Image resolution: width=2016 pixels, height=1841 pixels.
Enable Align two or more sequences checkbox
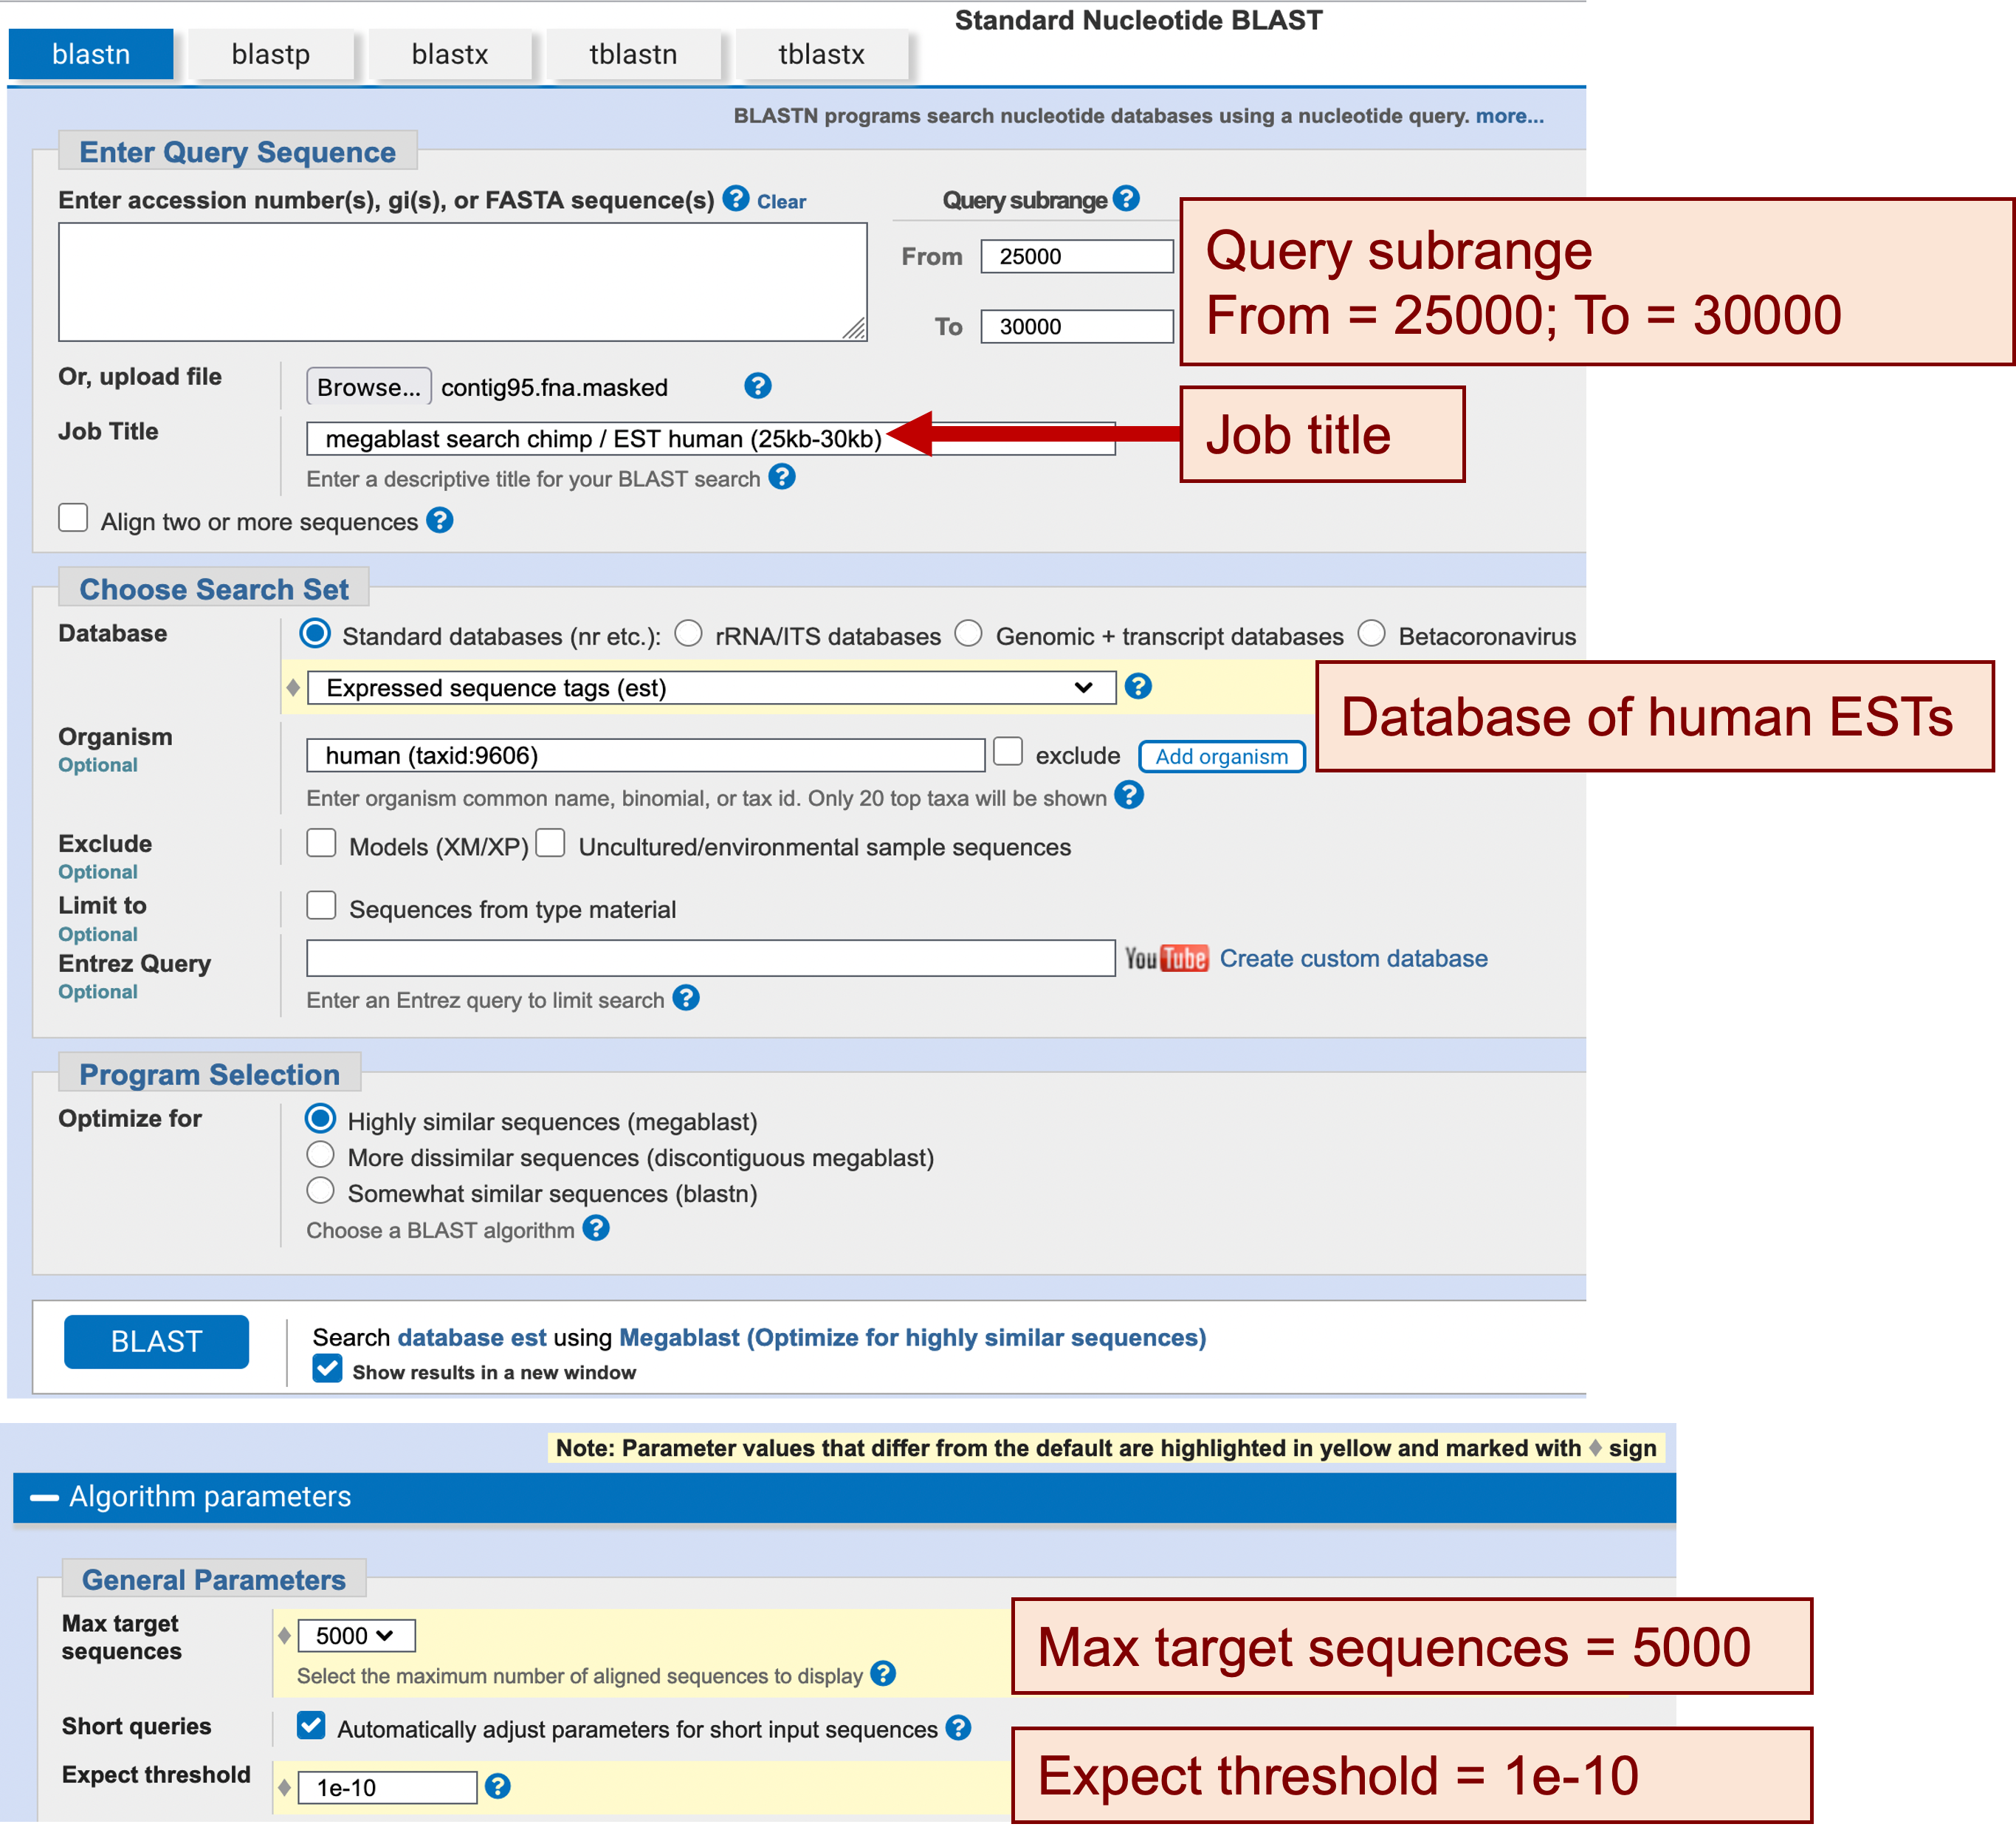[73, 518]
